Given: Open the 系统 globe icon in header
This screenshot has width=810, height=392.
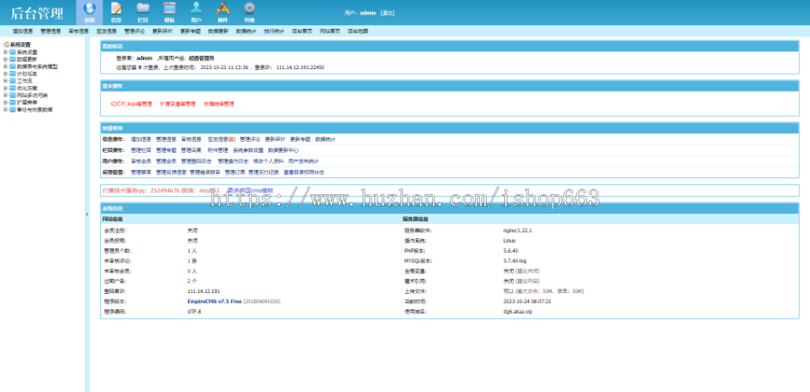Looking at the screenshot, I should pyautogui.click(x=89, y=9).
